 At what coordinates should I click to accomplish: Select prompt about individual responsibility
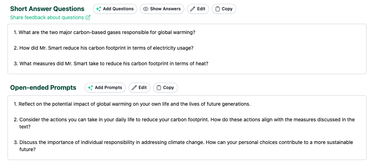pos(183,146)
